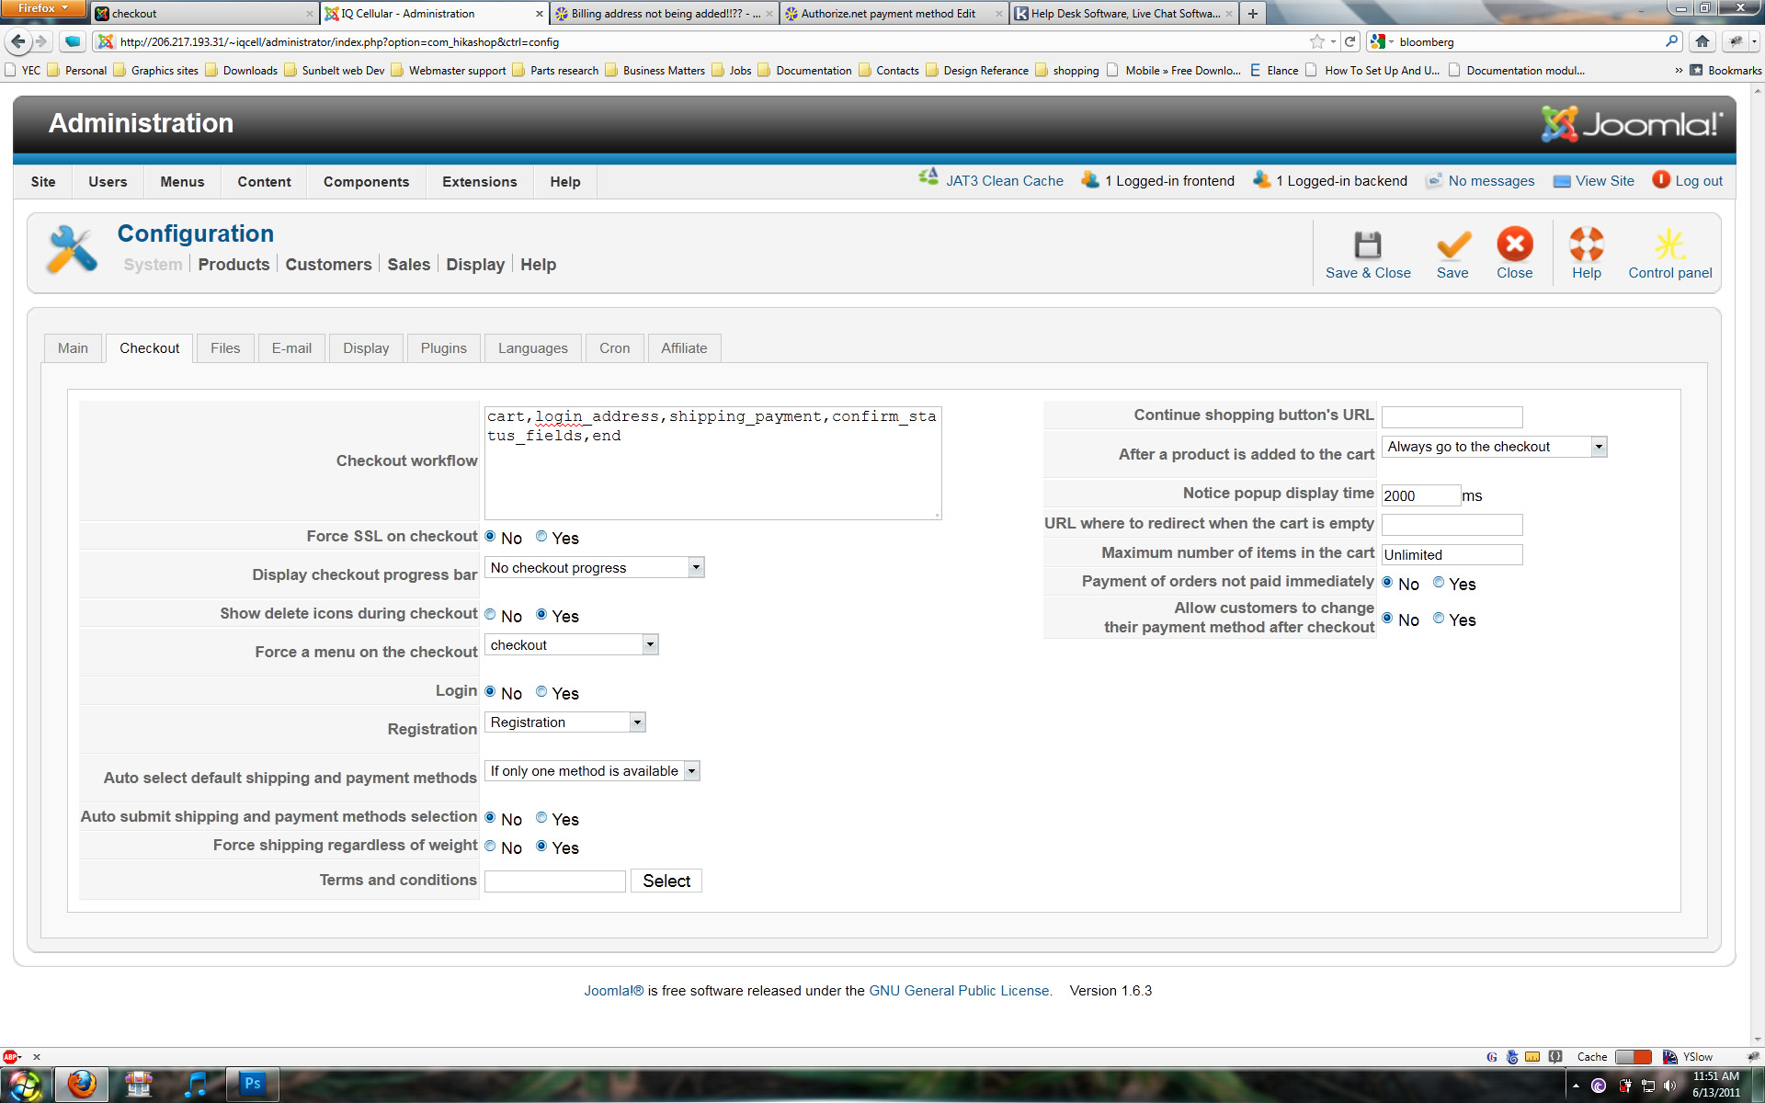The width and height of the screenshot is (1765, 1103).
Task: Switch to the Plugins tab
Action: 443,348
